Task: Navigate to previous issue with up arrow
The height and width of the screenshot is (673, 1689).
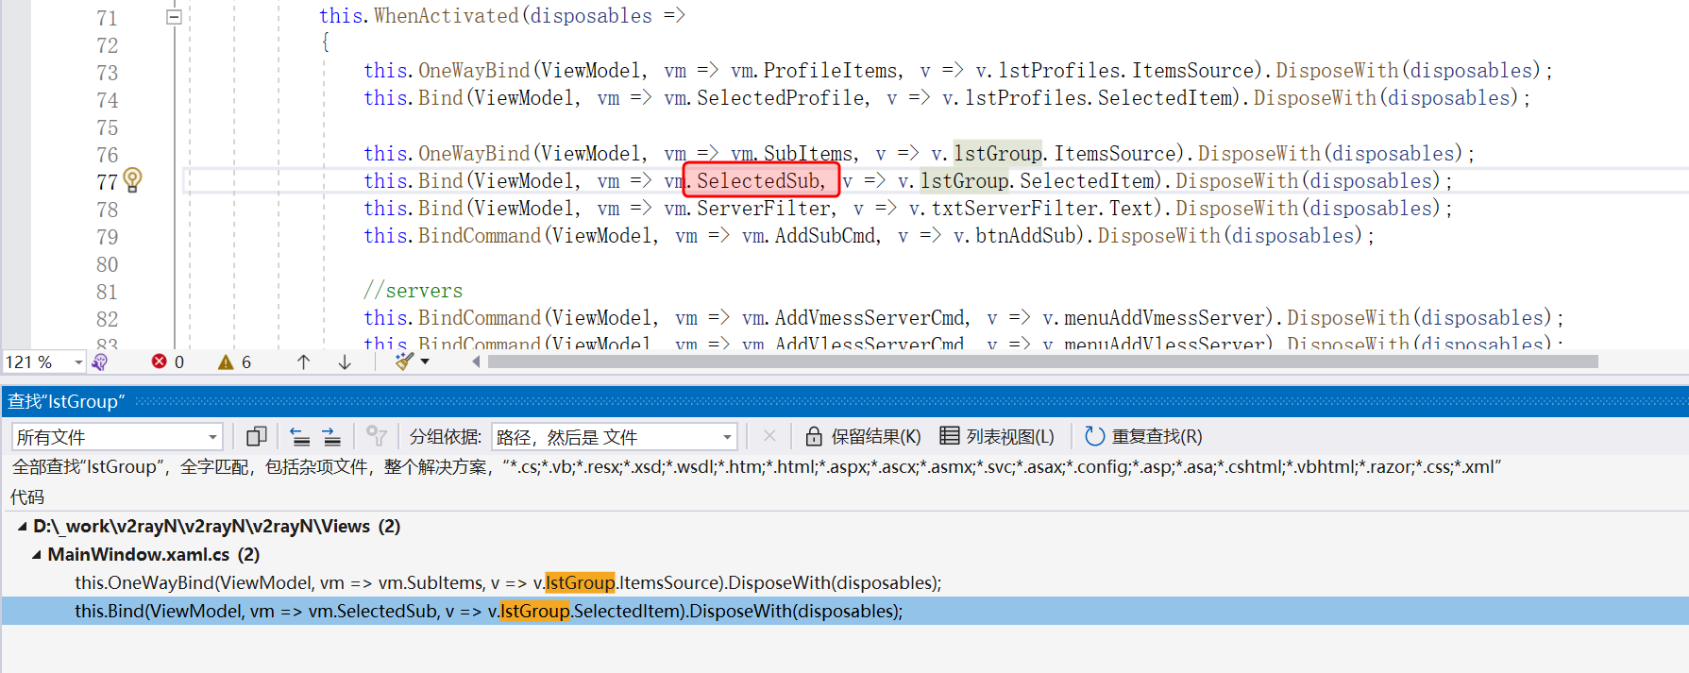Action: tap(303, 362)
